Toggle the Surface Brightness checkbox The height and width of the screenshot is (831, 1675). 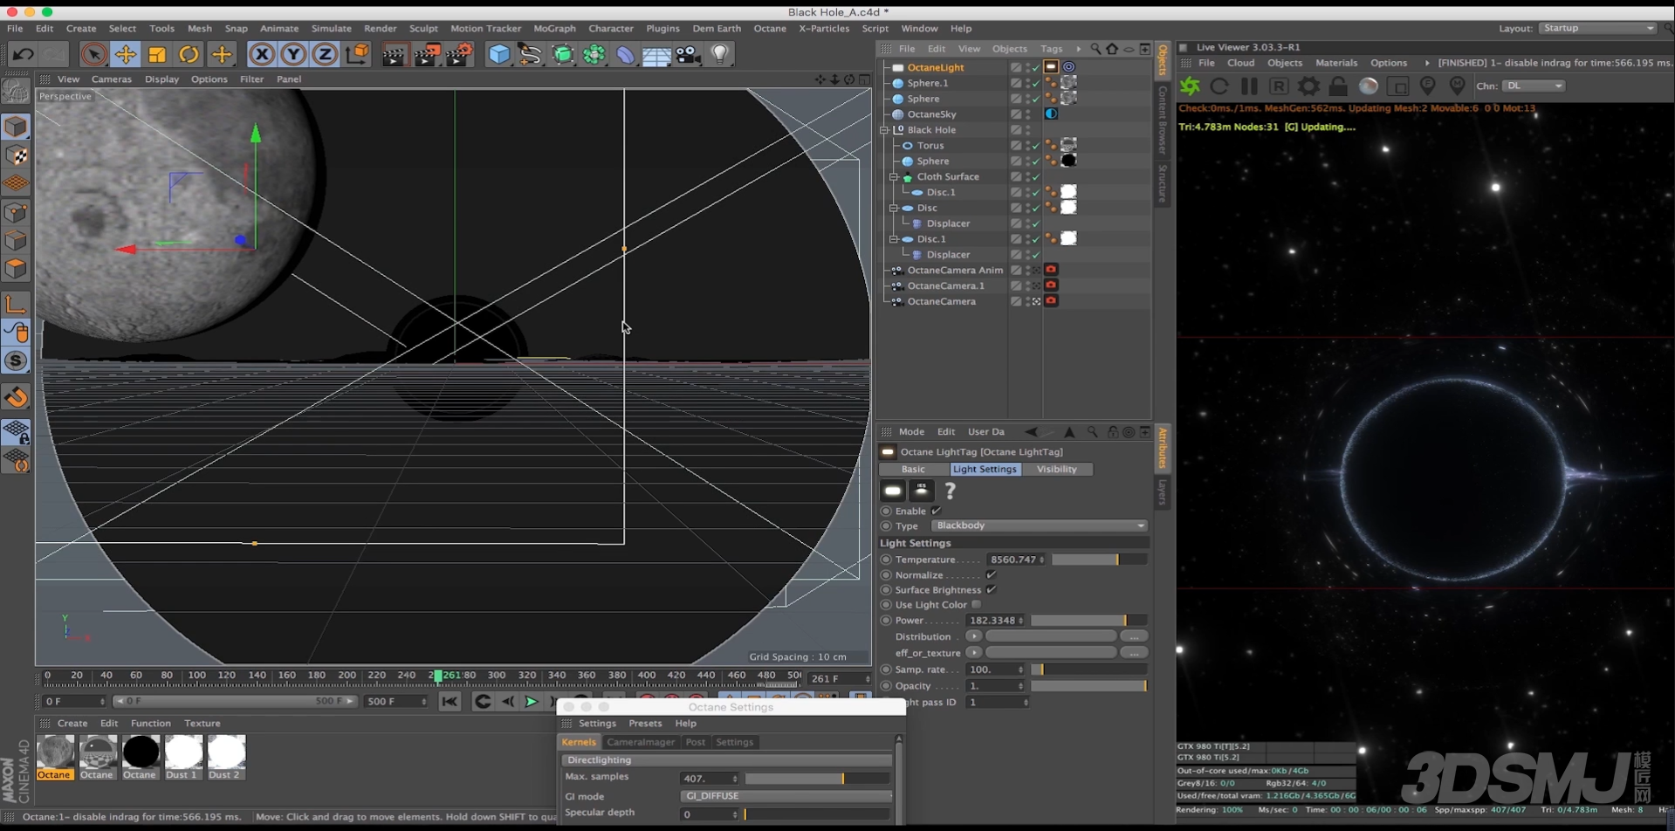click(x=991, y=589)
